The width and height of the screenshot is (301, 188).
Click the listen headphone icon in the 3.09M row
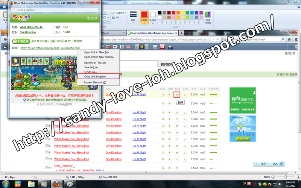coord(163,103)
